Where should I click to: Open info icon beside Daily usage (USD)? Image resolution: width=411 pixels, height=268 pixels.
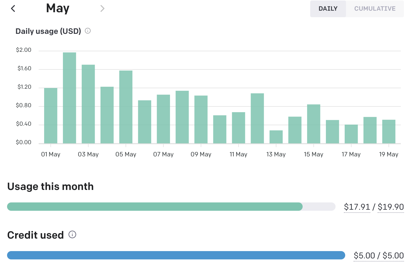tap(88, 31)
